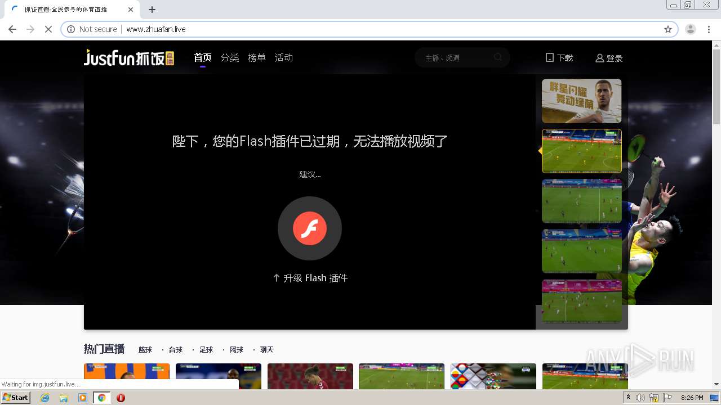Click the red Opera taskbar icon
This screenshot has width=721, height=405.
pyautogui.click(x=121, y=398)
